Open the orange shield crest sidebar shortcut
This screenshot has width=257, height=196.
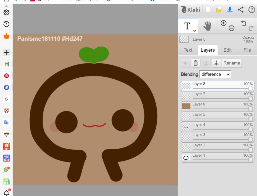point(6,111)
